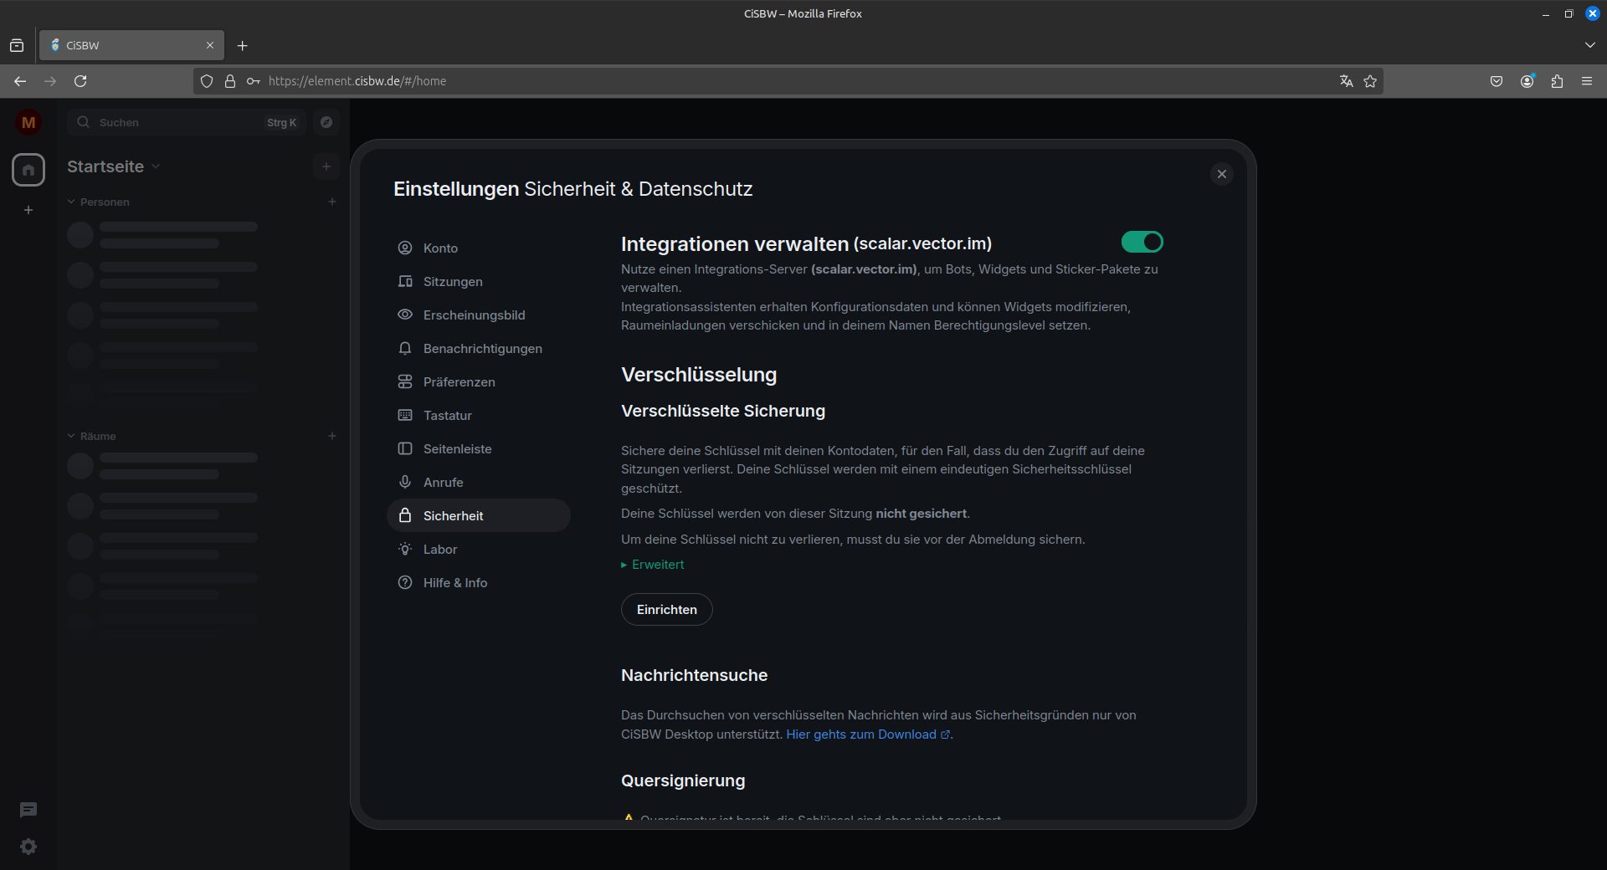
Task: Open the threads activity chat icon
Action: coord(28,810)
